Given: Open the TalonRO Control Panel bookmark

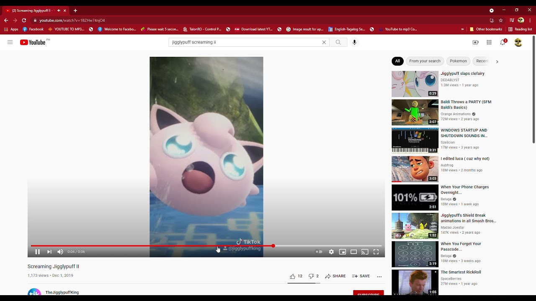Looking at the screenshot, I should (x=202, y=29).
